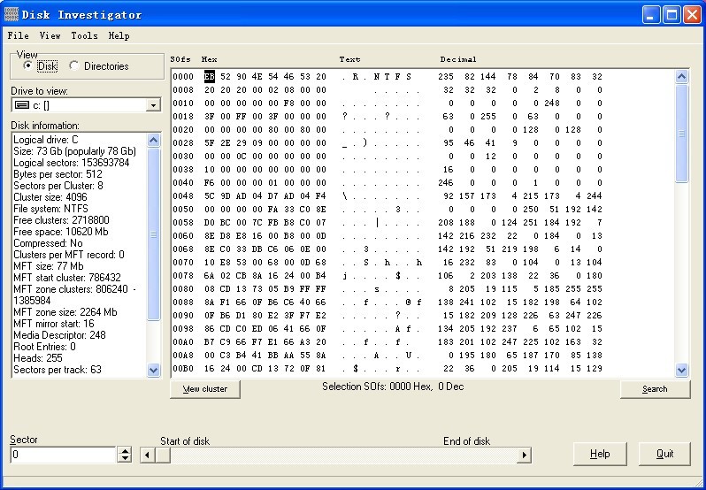Click the Sector number input field
Viewport: 706px width, 490px height.
click(x=62, y=455)
